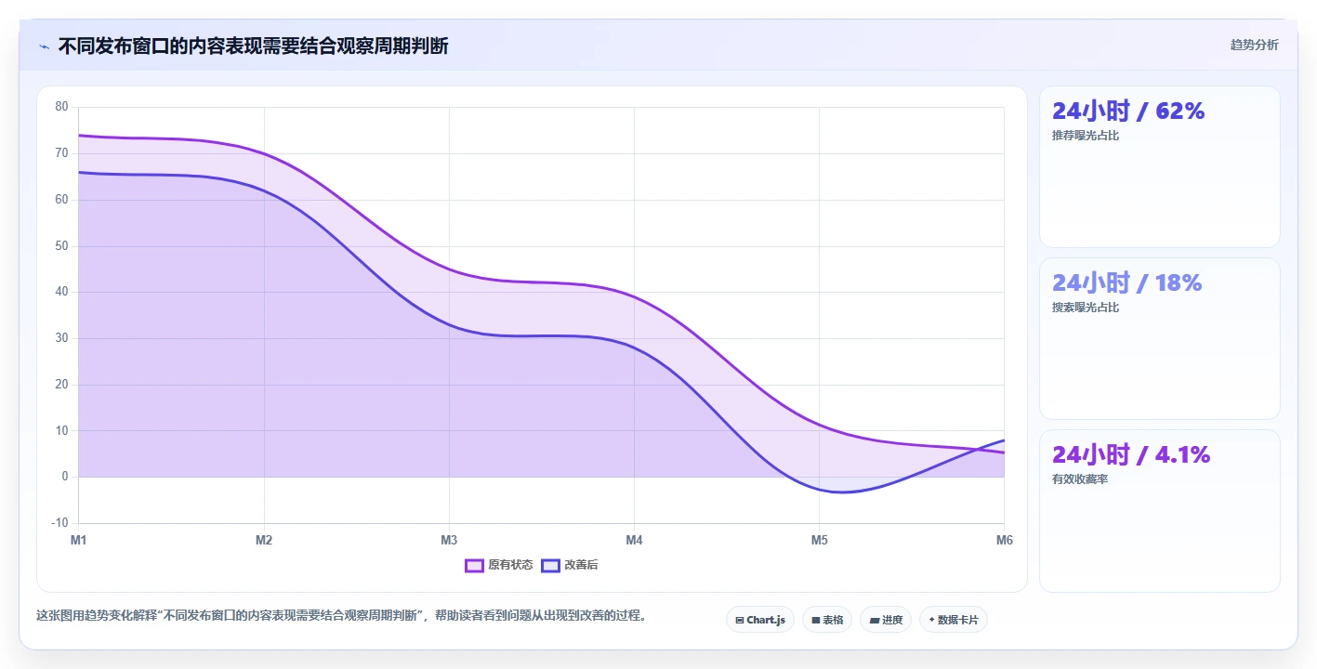Click the 搜索曝光占比 card label

coord(1085,308)
